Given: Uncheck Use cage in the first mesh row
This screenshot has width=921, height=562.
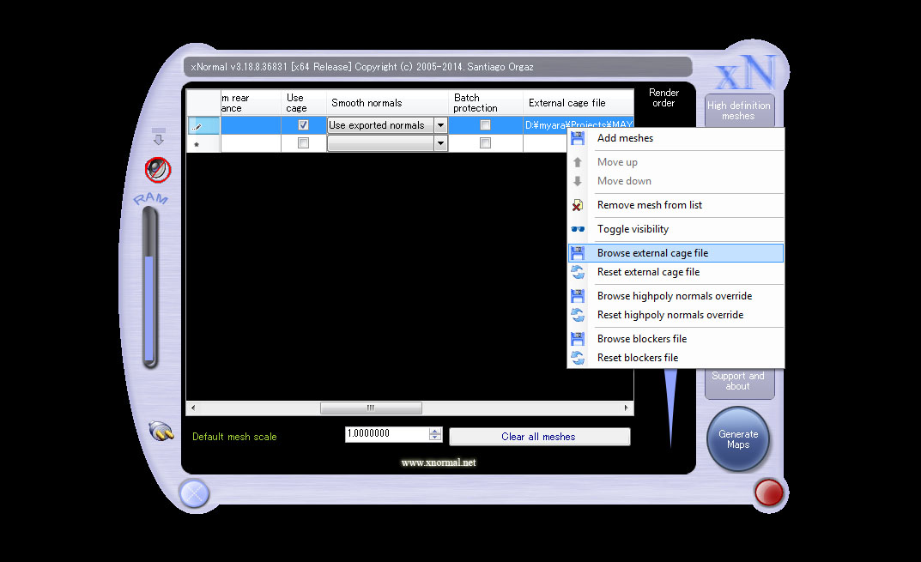Looking at the screenshot, I should 303,125.
